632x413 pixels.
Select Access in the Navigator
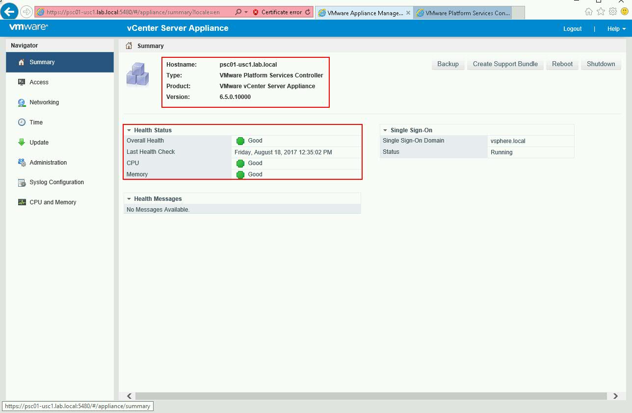60,82
